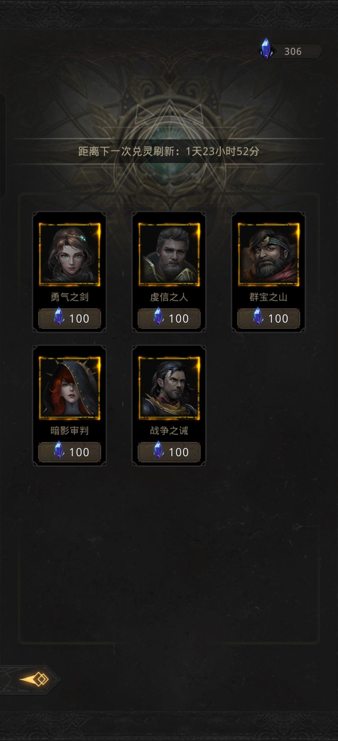Select the 暗影审判 red-haired hero portrait
Viewport: 338px width, 741px height.
tap(69, 388)
